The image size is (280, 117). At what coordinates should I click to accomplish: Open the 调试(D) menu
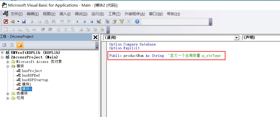[x=81, y=14]
